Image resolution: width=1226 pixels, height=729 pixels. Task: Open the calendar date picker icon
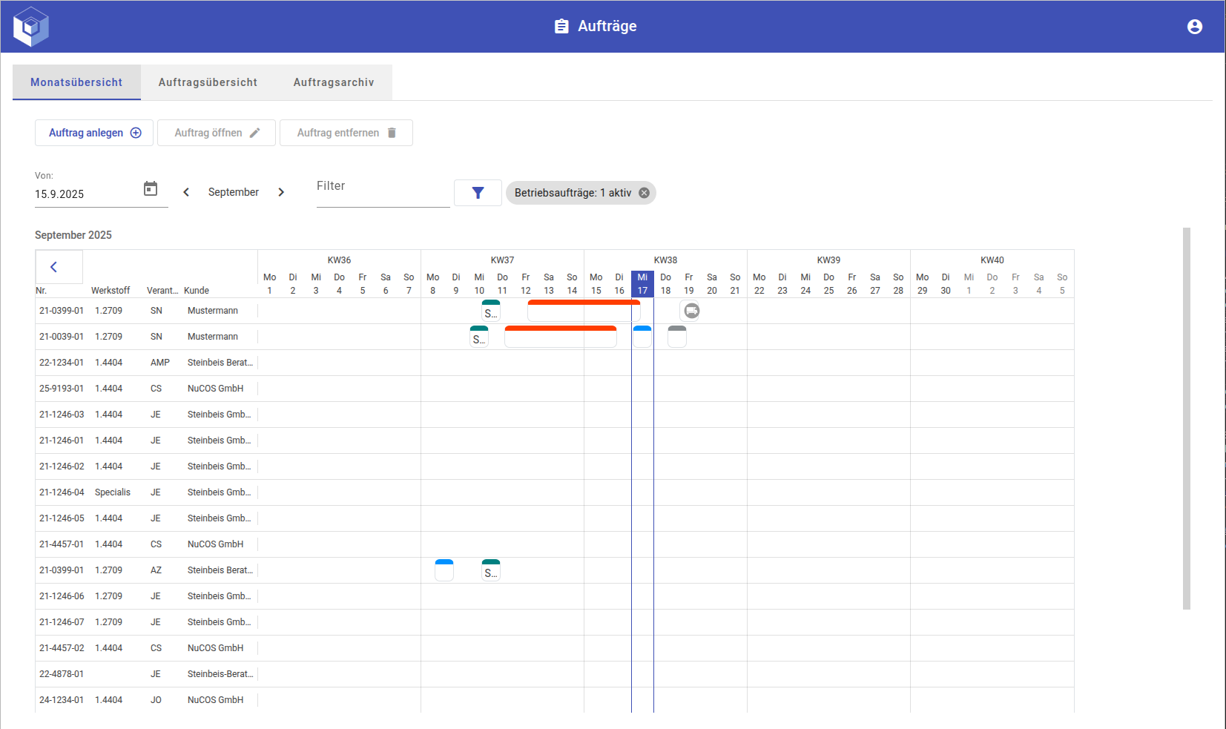[x=151, y=189]
